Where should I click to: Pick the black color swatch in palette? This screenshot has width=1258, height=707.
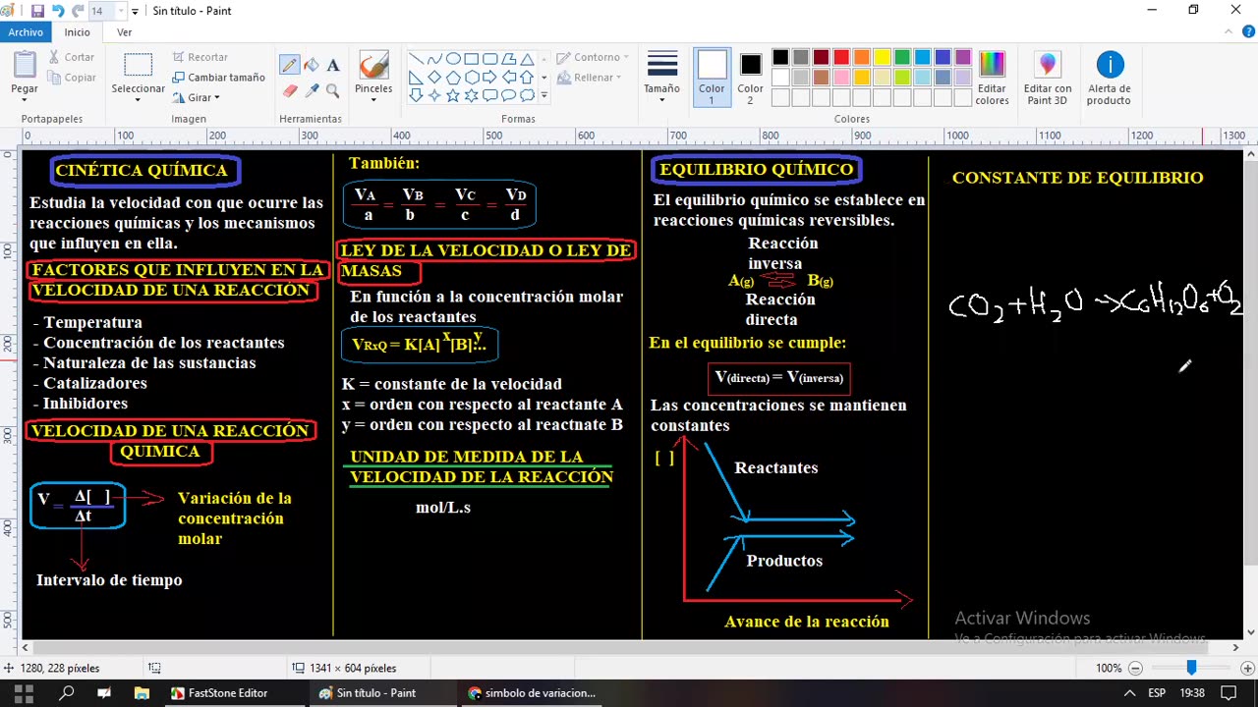click(x=780, y=58)
